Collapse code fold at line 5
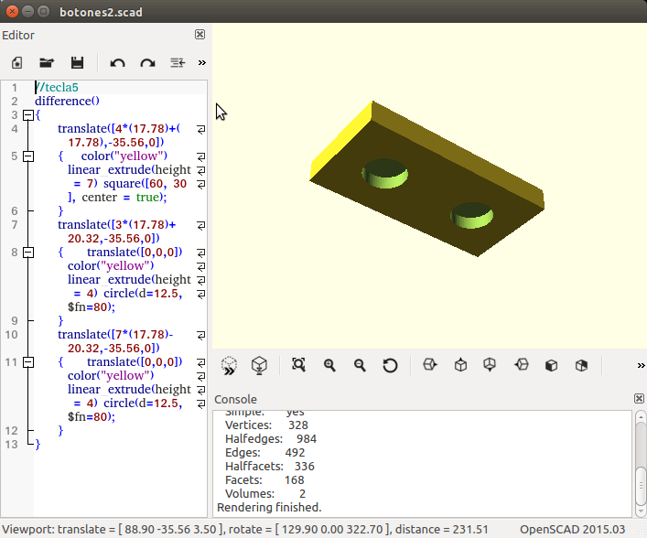 point(28,156)
